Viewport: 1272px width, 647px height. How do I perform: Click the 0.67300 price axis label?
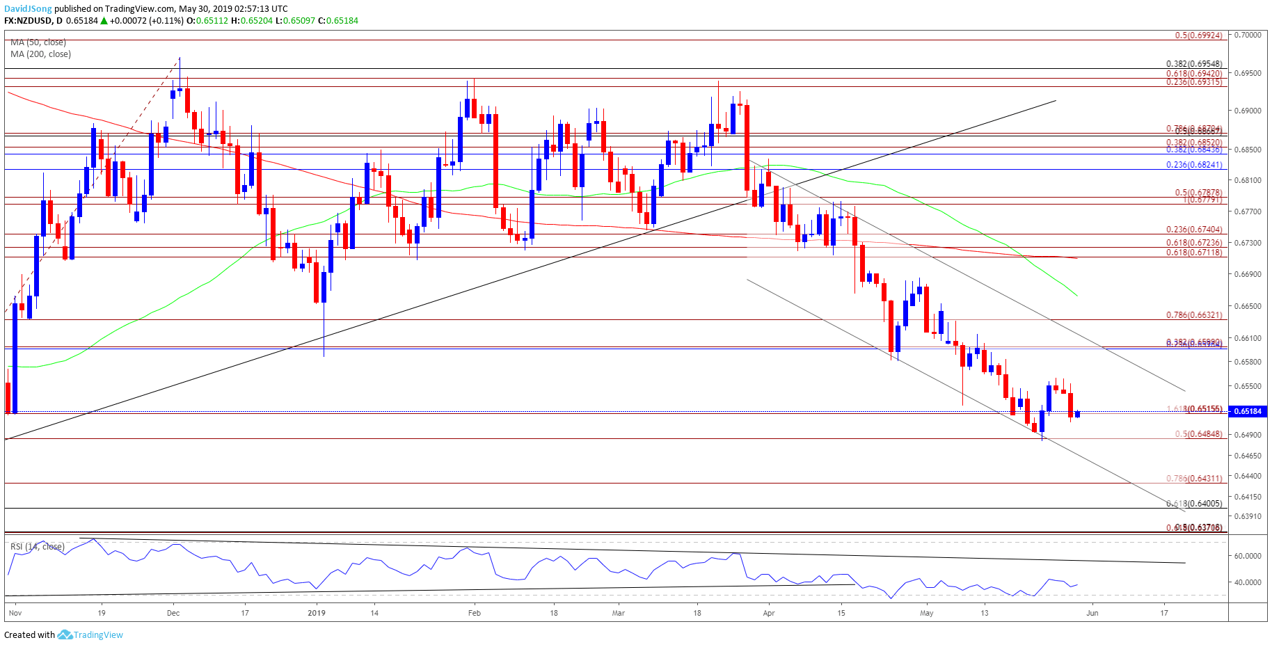(1248, 243)
